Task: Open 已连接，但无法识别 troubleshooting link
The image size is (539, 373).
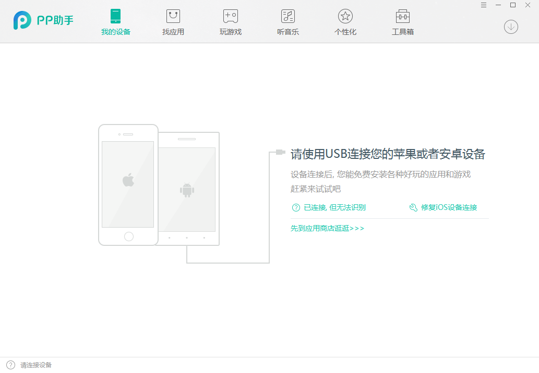Action: coord(334,207)
